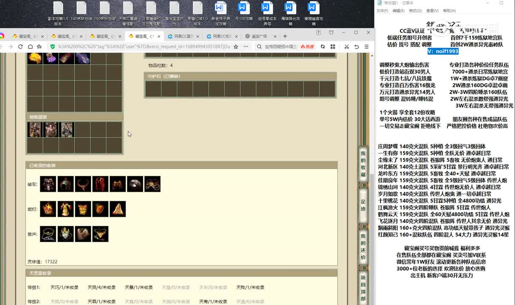This screenshot has height=305, width=515.
Task: Close the currently active 藏宝阁 tab
Action: 159,36
